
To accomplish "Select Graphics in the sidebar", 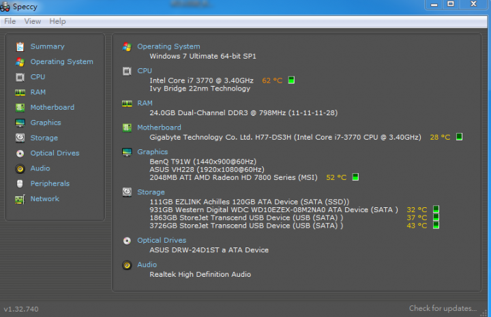I will tap(46, 123).
